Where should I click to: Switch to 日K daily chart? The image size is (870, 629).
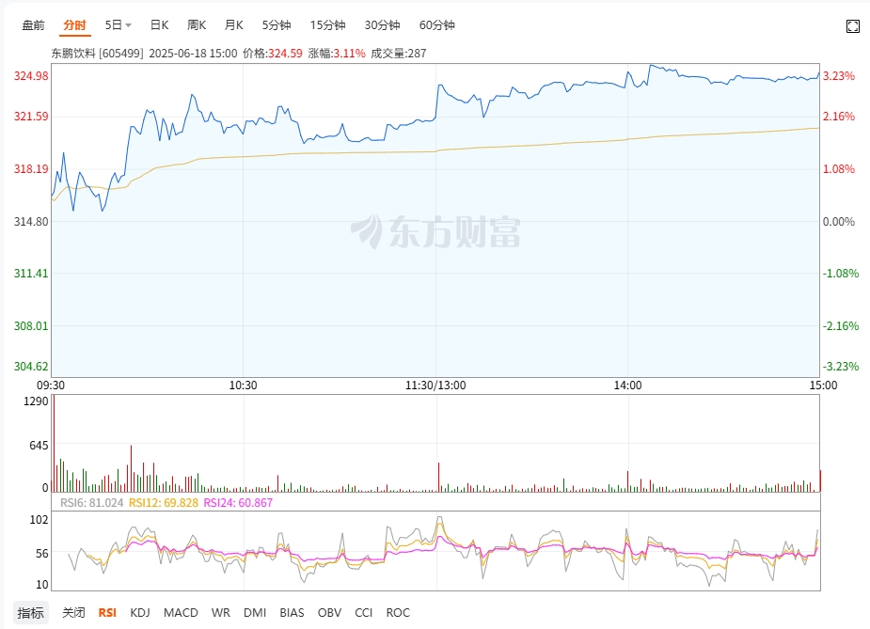pyautogui.click(x=159, y=25)
